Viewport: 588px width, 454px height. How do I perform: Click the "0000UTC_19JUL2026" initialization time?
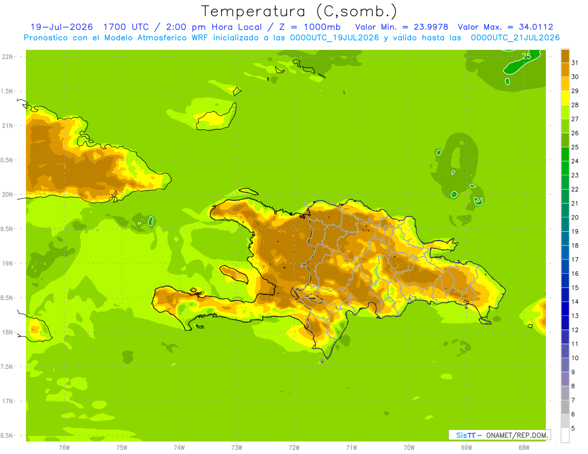pos(334,38)
